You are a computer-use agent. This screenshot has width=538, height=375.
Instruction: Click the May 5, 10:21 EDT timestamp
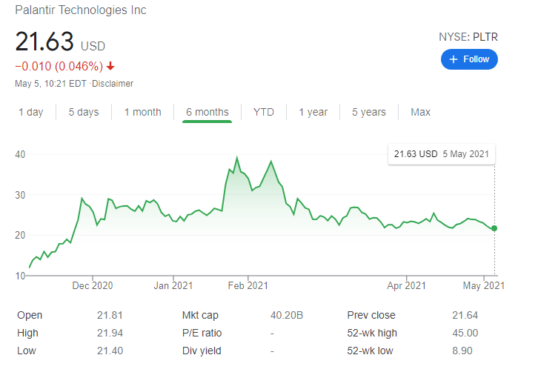pyautogui.click(x=50, y=84)
